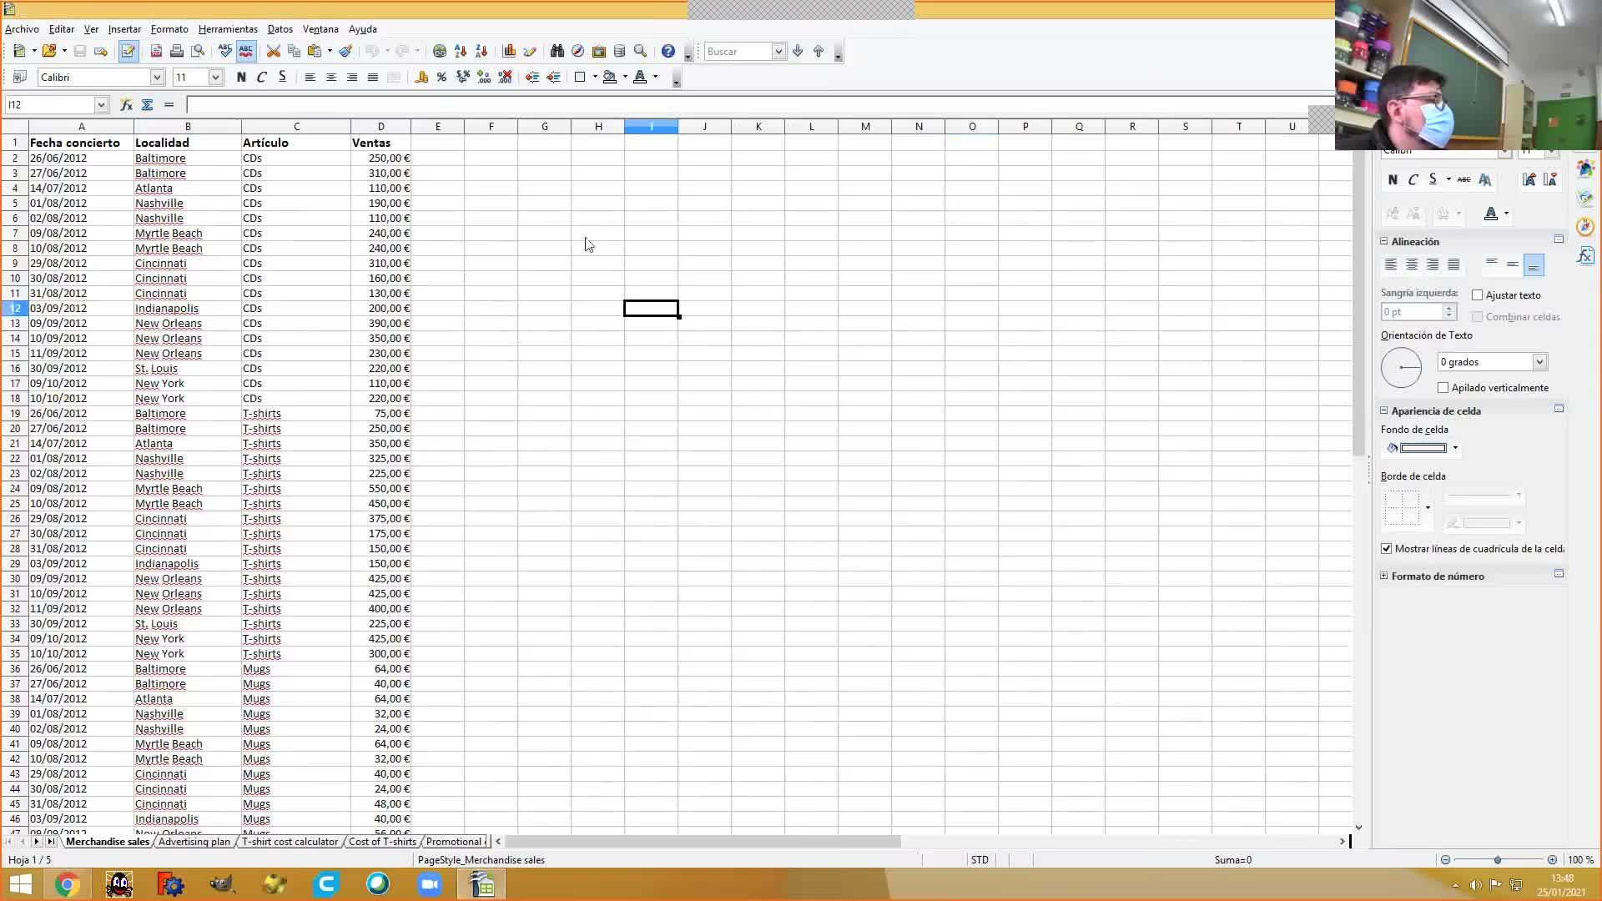Click the Function Wizard icon

(126, 105)
